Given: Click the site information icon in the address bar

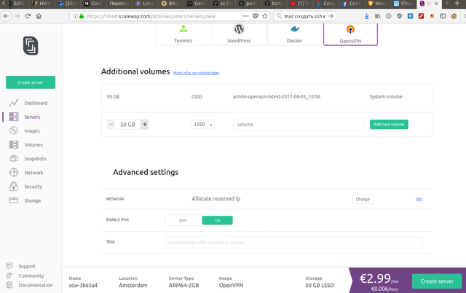Looking at the screenshot, I should click(x=75, y=16).
